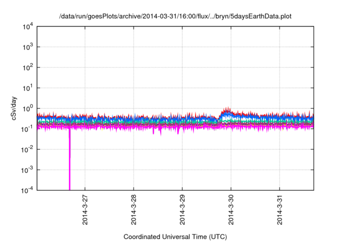Click the 10^0 y-axis tick label

pos(28,109)
